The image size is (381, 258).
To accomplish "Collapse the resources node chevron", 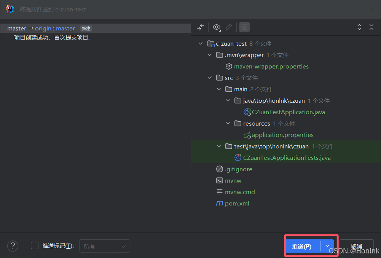I will [228, 124].
